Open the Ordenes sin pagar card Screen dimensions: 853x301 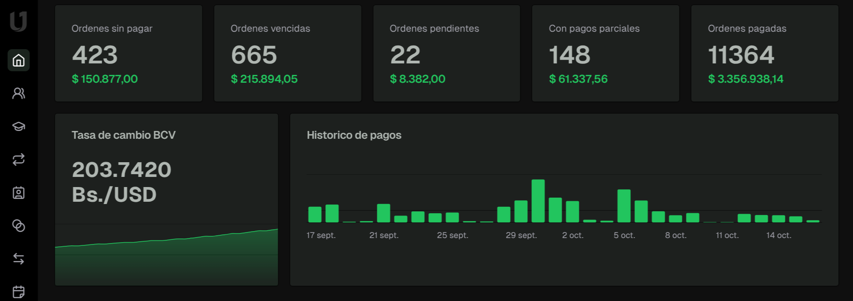click(x=128, y=53)
